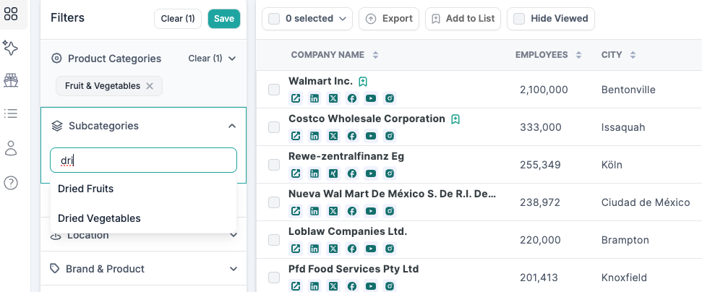Expand the Brand & Product filter
The height and width of the screenshot is (292, 702).
(x=233, y=269)
